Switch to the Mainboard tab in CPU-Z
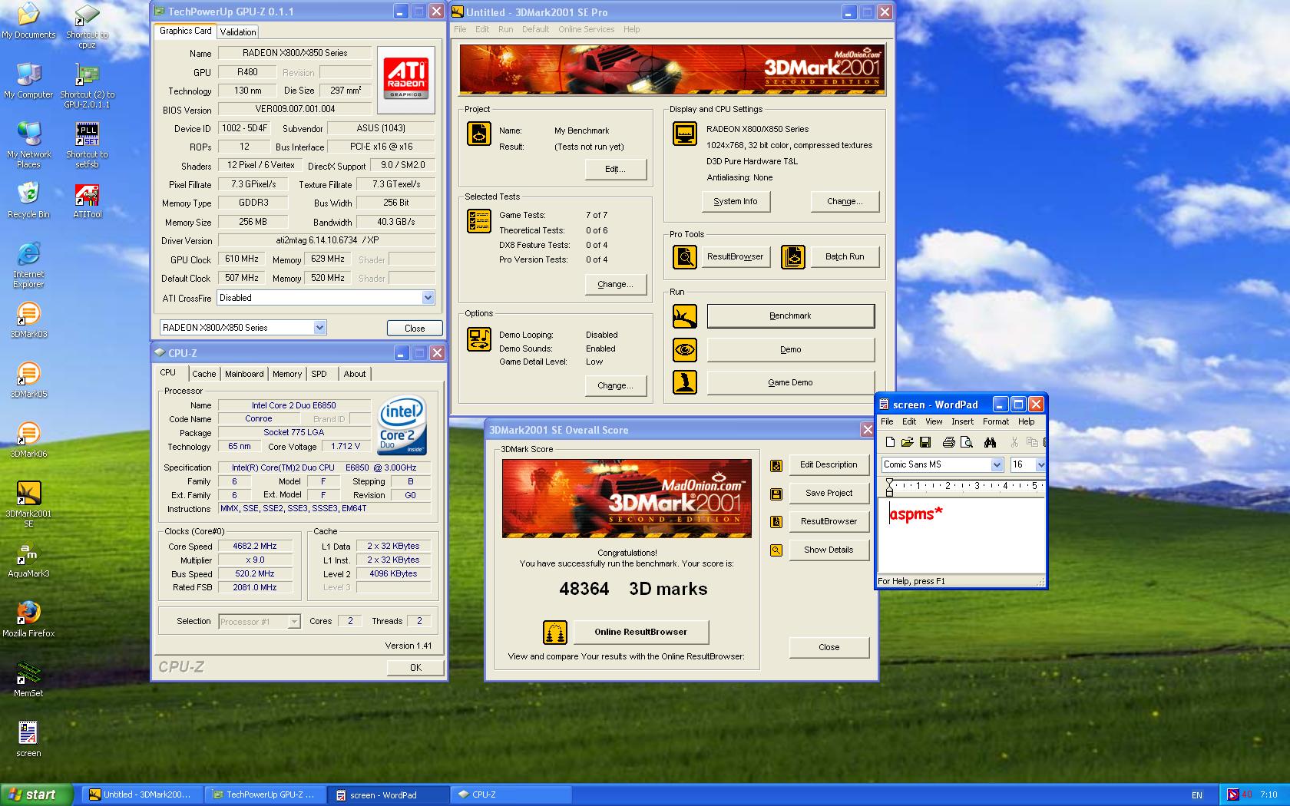The width and height of the screenshot is (1290, 806). pos(244,374)
